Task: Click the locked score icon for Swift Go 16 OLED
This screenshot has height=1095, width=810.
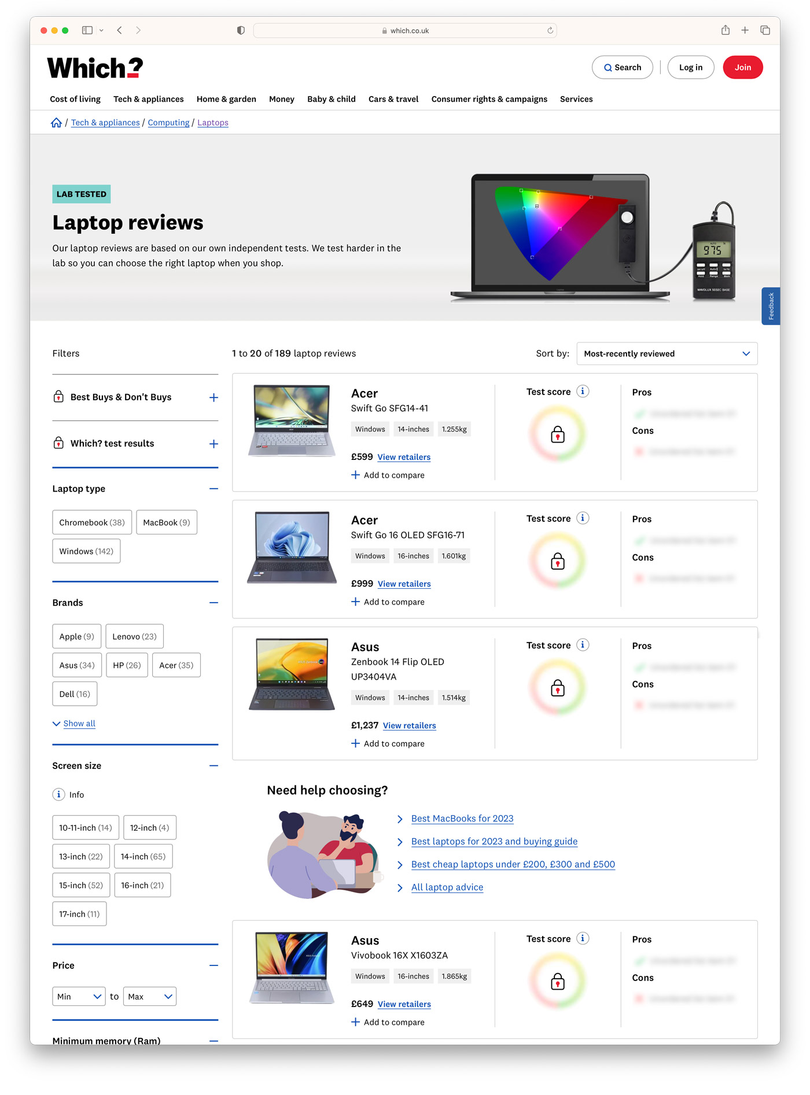Action: [558, 561]
